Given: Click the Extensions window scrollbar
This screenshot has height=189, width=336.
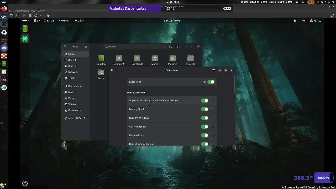Looking at the screenshot, I should 234,84.
